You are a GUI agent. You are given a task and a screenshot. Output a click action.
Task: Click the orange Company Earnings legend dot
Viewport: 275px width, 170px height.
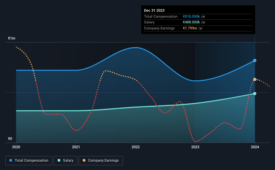tap(84, 160)
